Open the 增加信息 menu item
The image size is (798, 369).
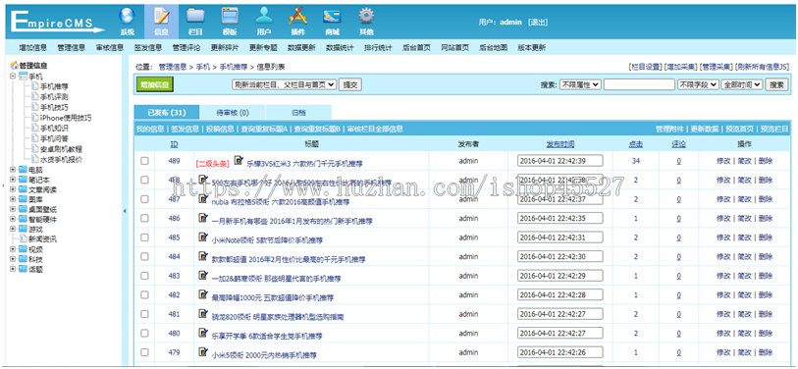click(33, 48)
